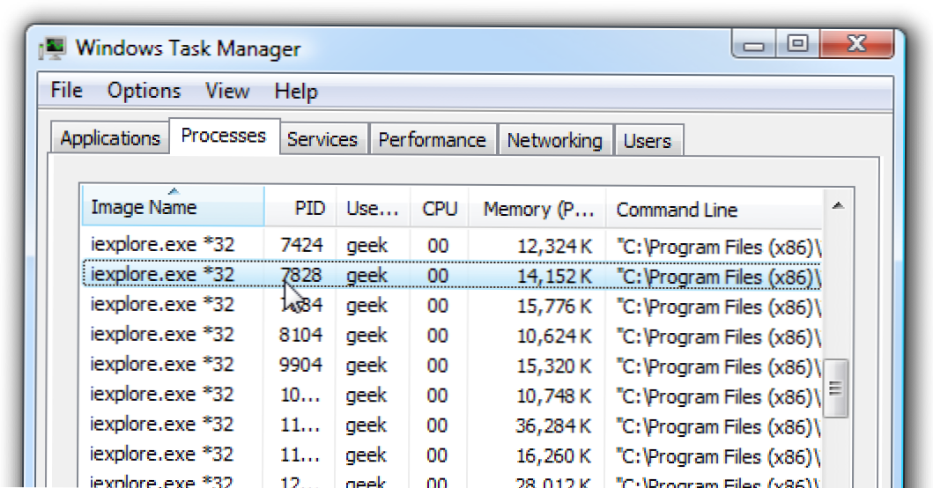The height and width of the screenshot is (488, 933).
Task: Switch to the Performance tab
Action: 432,140
